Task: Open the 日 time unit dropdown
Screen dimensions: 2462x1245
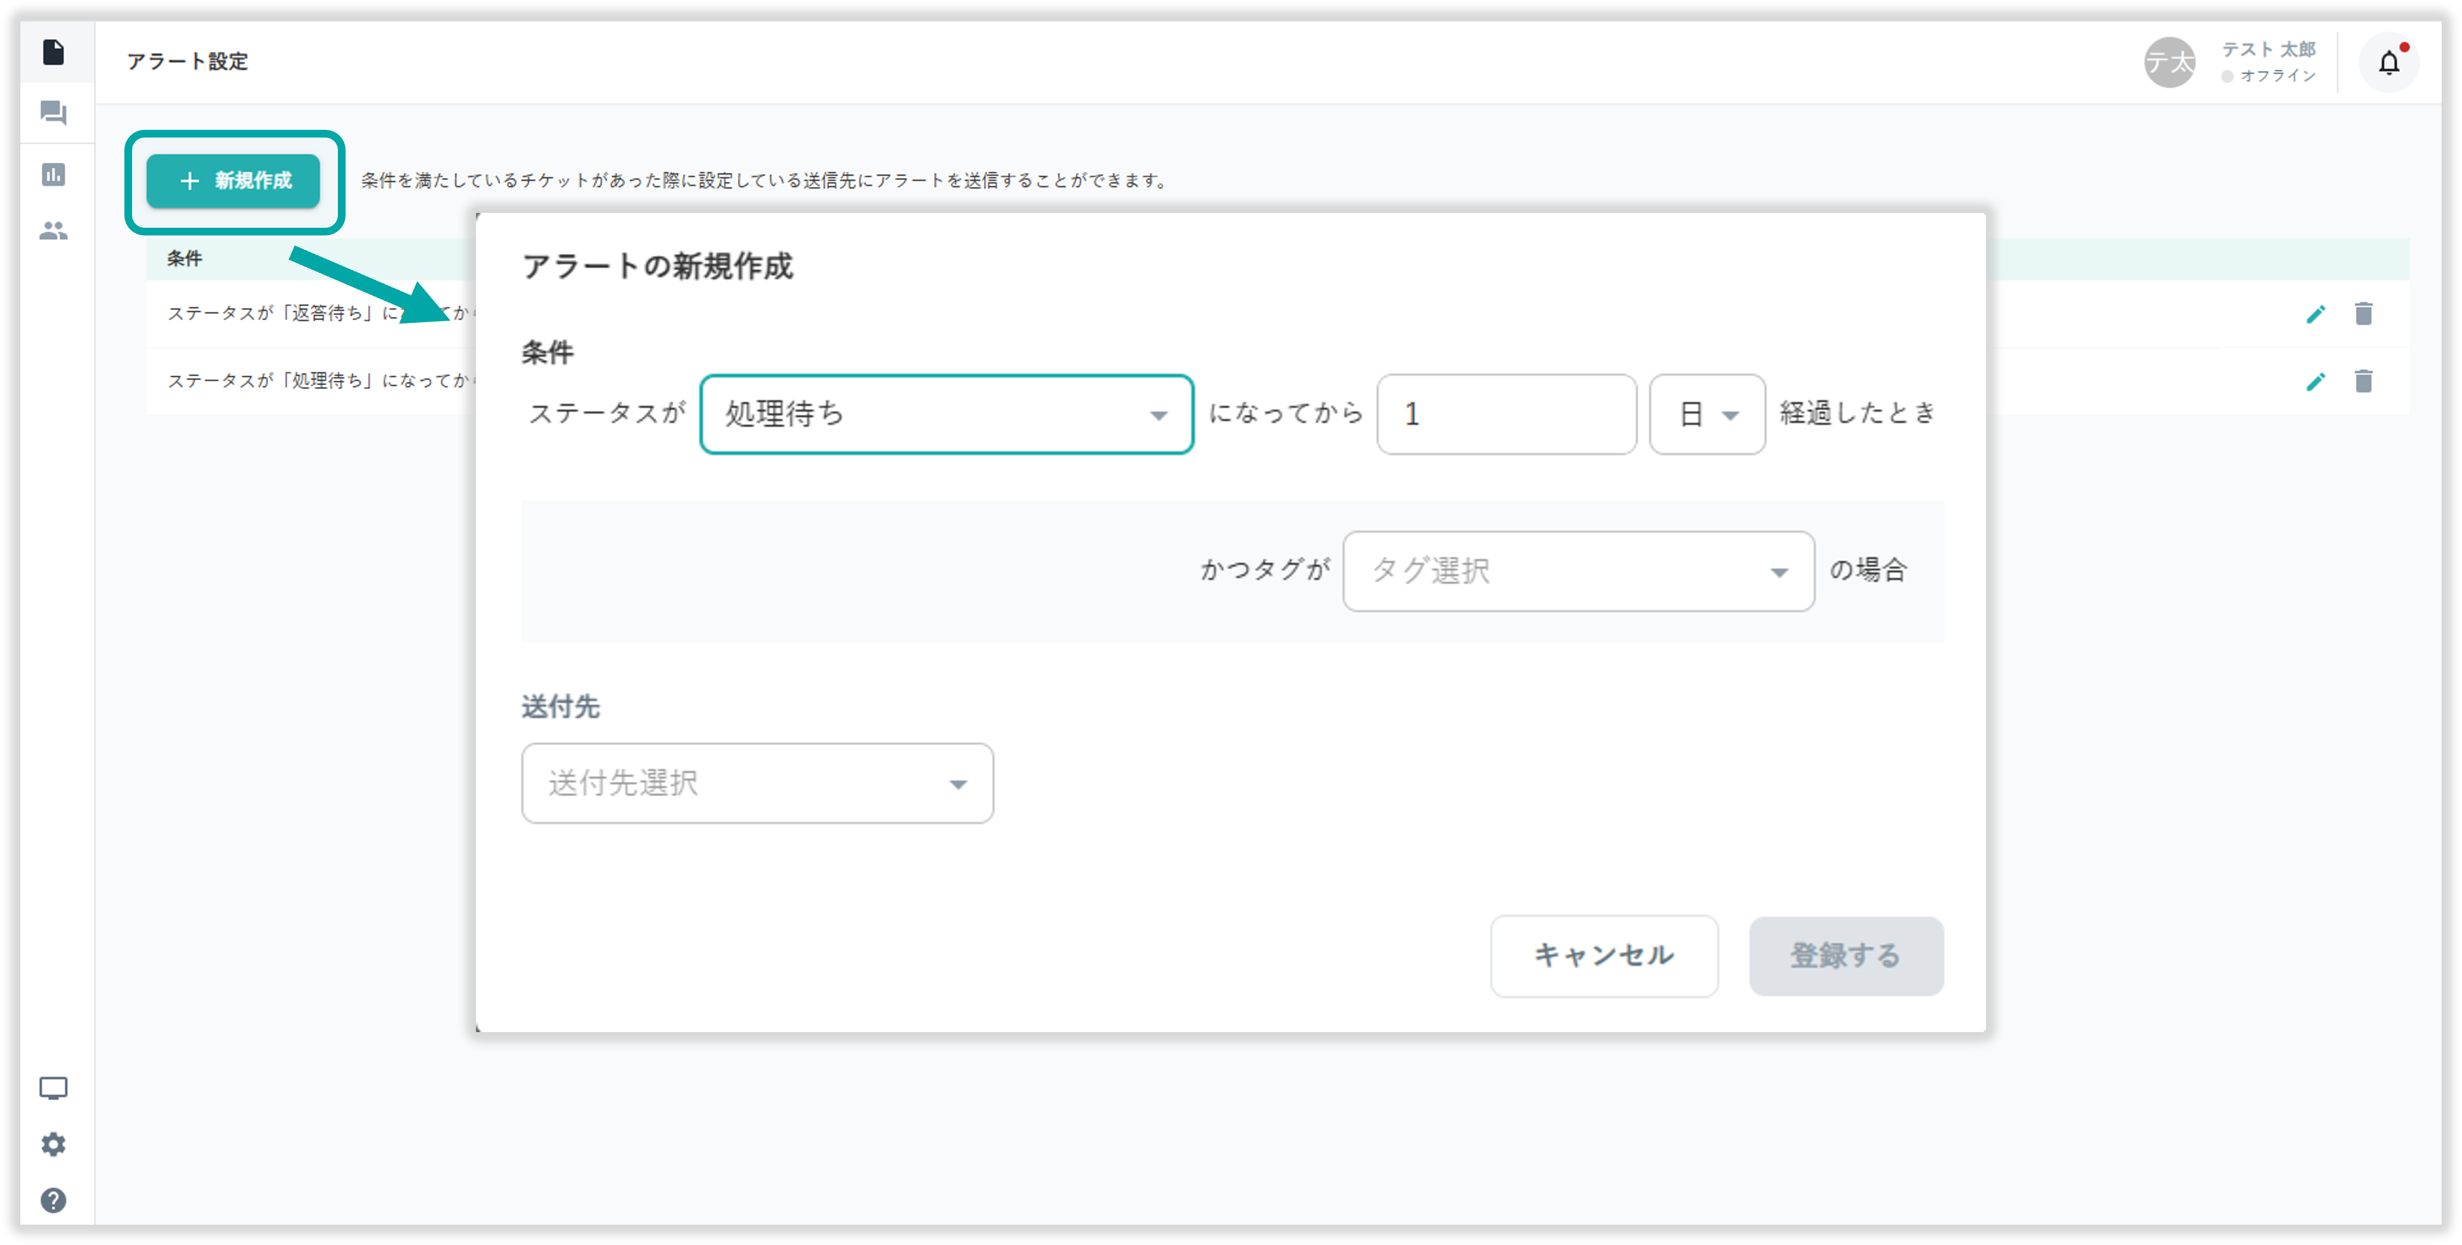Action: click(x=1707, y=414)
